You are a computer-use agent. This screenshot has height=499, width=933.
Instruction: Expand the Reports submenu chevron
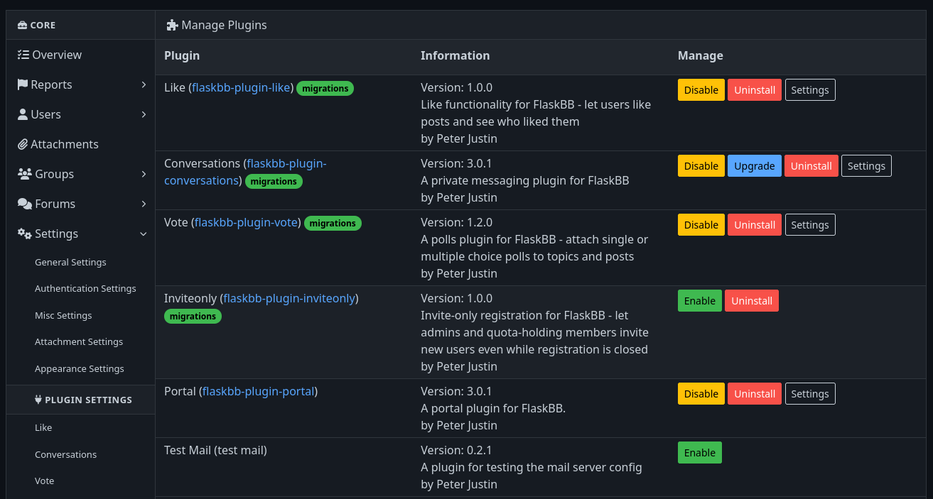coord(144,84)
